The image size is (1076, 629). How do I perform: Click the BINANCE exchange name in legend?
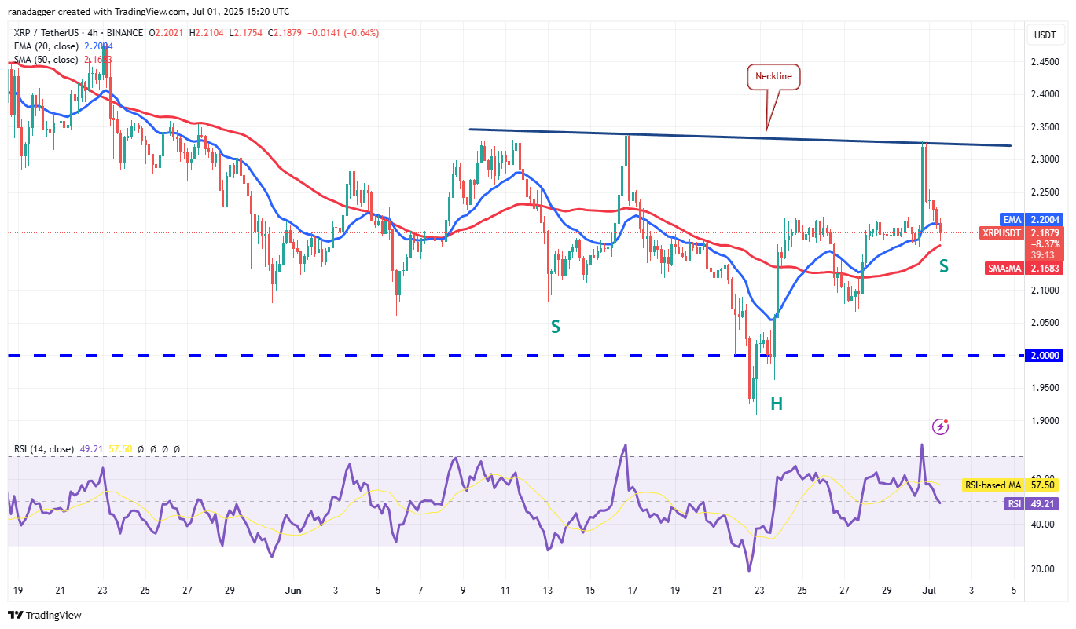[123, 33]
